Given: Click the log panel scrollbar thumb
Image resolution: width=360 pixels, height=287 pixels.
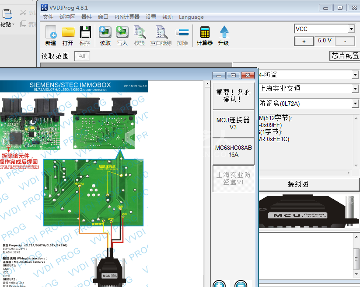Looking at the screenshot, I should coord(356,259).
